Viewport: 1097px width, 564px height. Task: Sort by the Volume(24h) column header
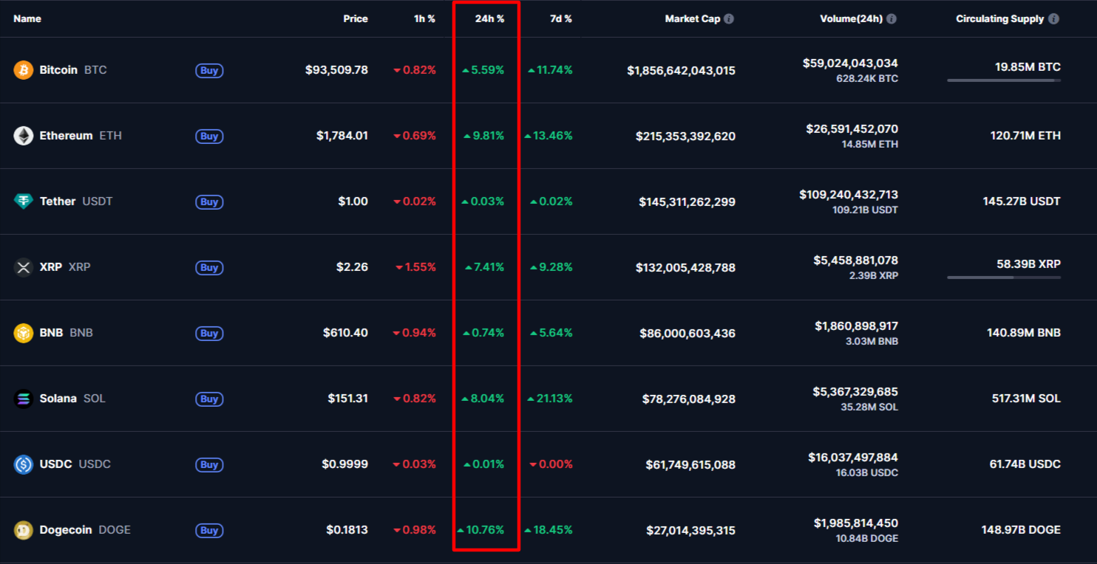(x=851, y=19)
